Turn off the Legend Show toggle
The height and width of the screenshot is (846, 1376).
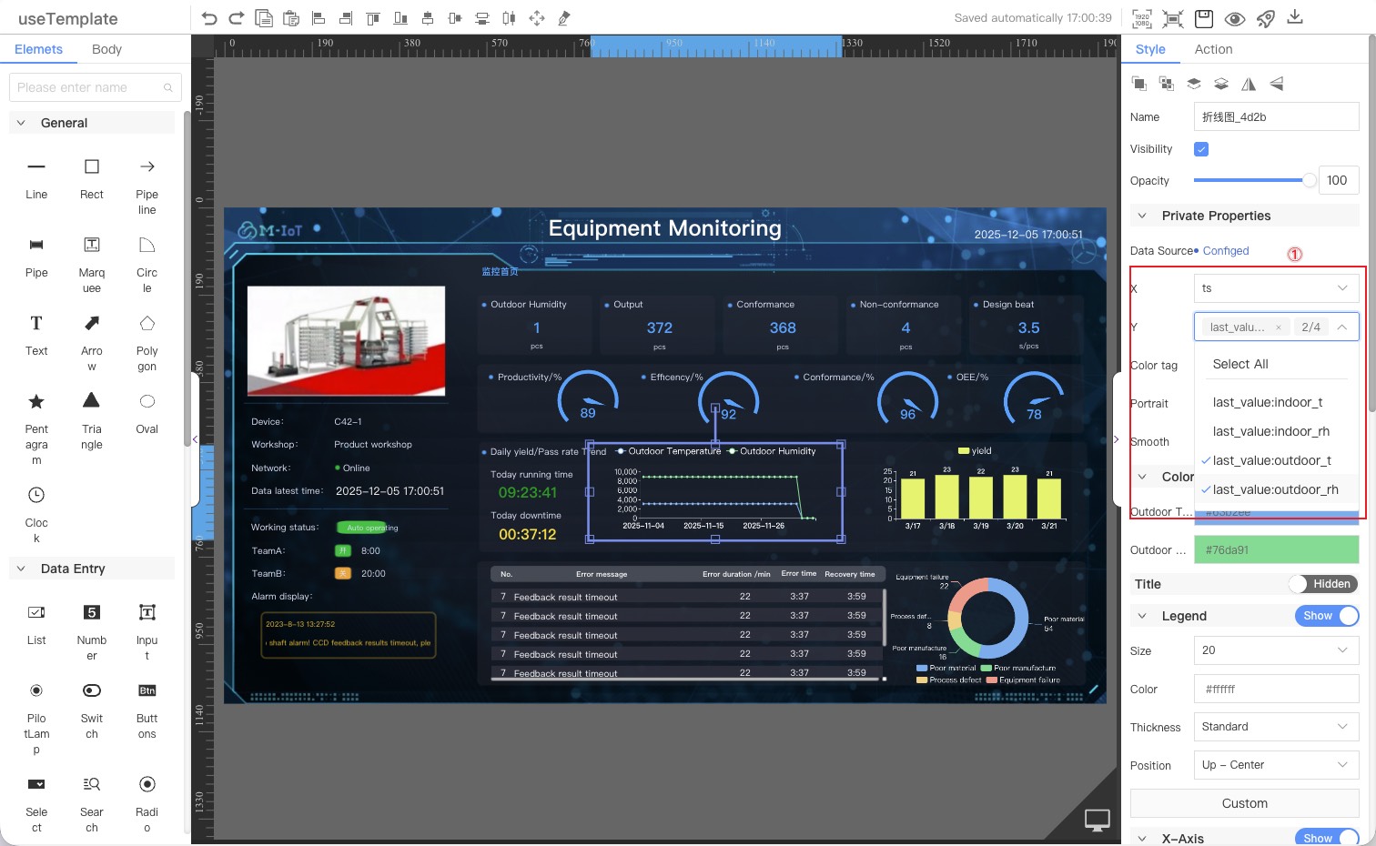1326,616
